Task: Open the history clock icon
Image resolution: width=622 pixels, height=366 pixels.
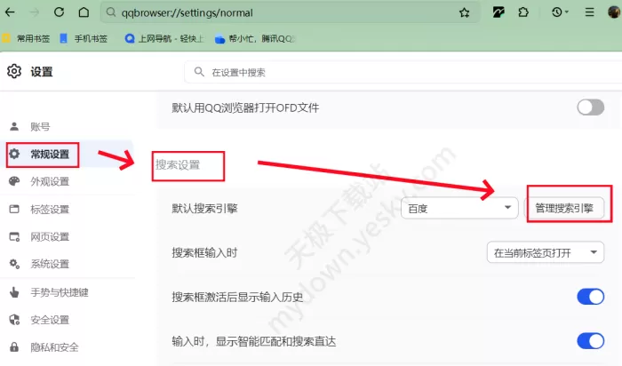Action: (x=559, y=12)
